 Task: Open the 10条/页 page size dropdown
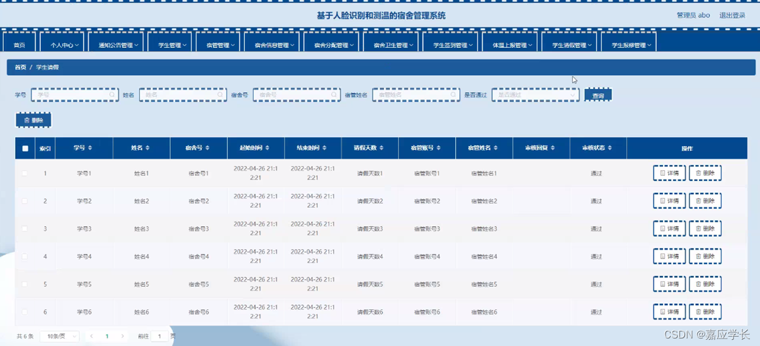pyautogui.click(x=59, y=337)
